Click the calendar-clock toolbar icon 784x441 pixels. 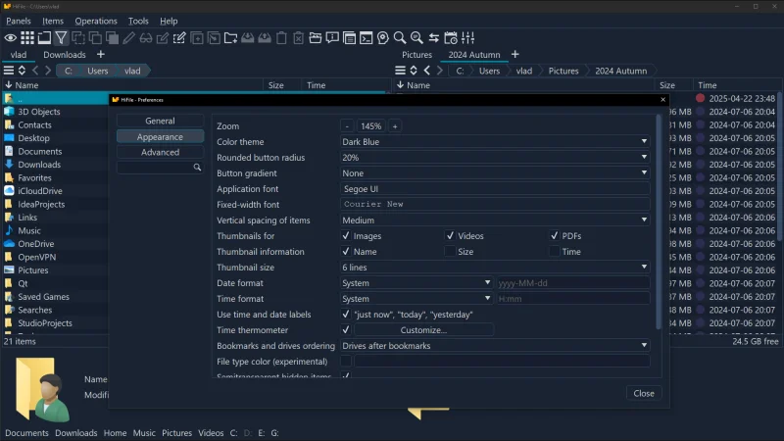point(451,38)
